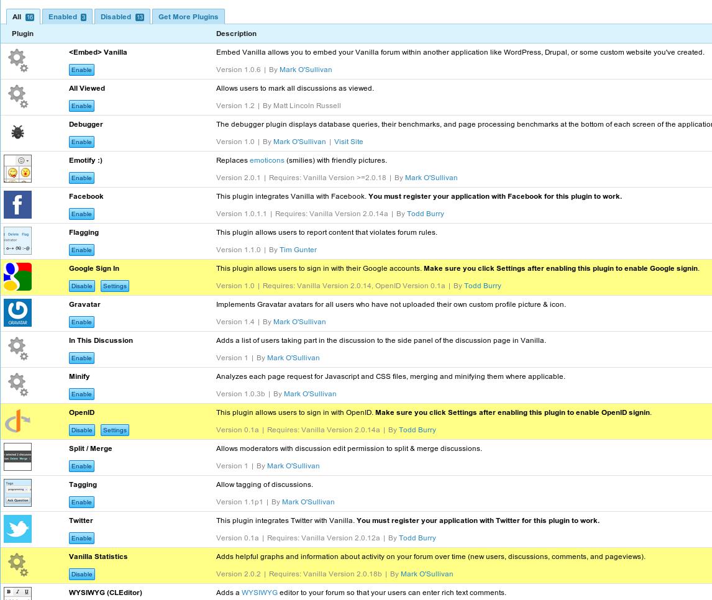Disable the Google Sign In plugin
Screen dimensions: 712x600
pos(81,286)
